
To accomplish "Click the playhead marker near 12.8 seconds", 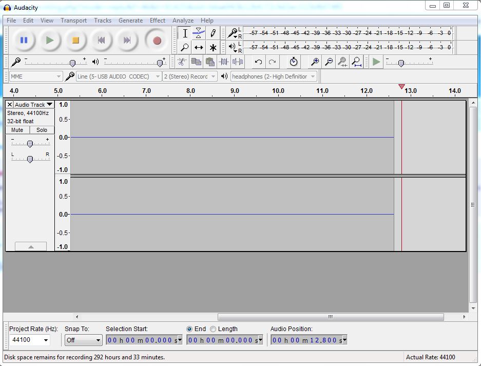I will pyautogui.click(x=401, y=87).
